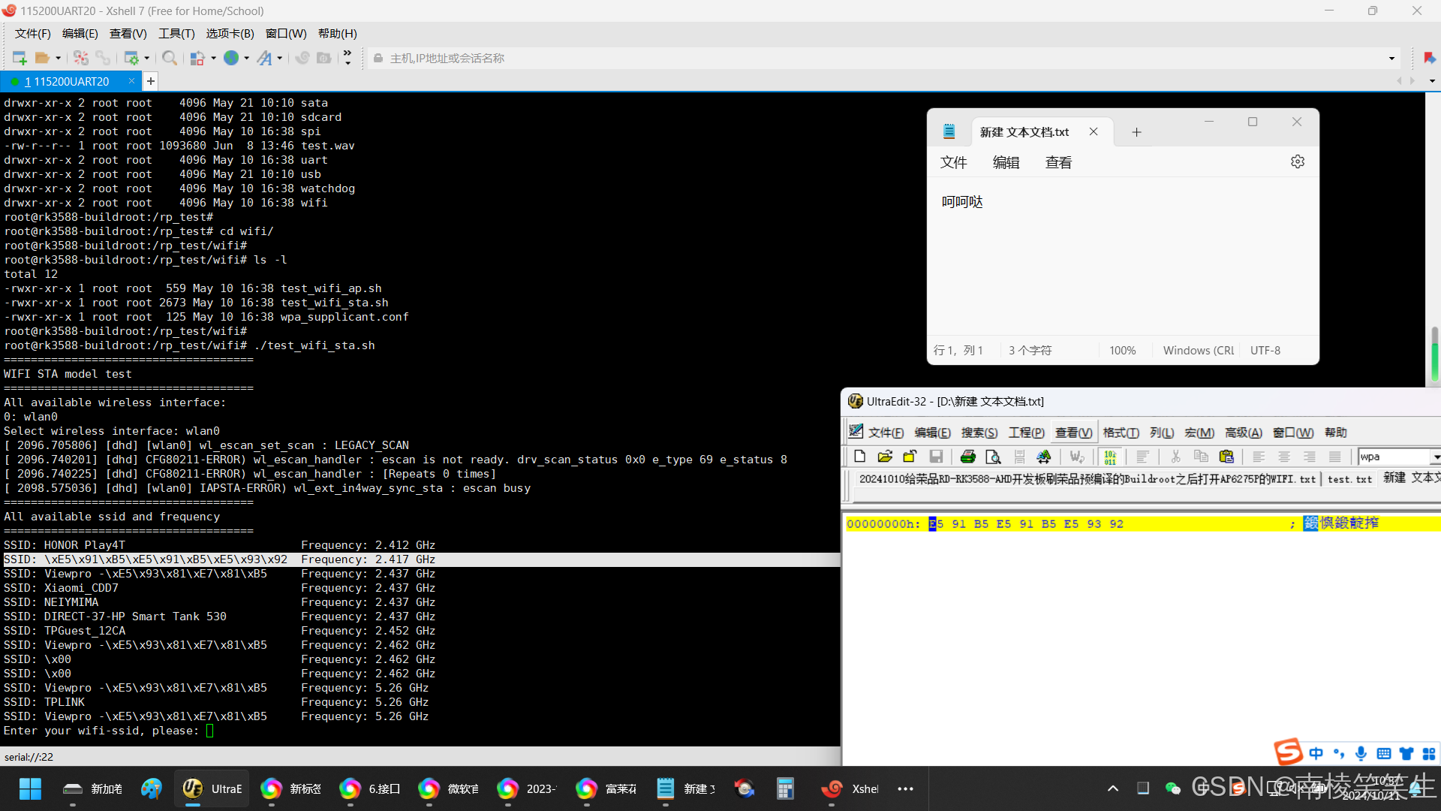Toggle hex edit mode button in UltraEdit

point(1110,457)
